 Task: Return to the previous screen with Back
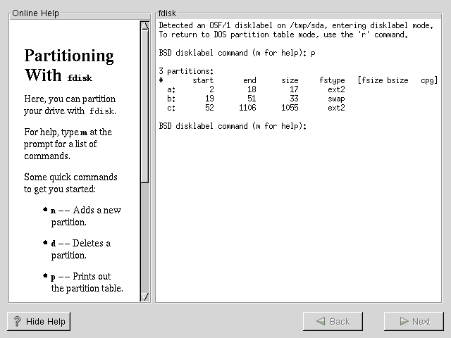(x=333, y=321)
